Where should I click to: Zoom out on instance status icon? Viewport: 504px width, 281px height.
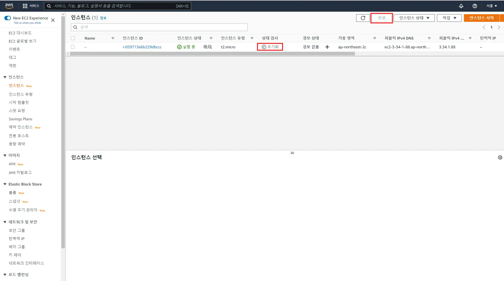(210, 47)
